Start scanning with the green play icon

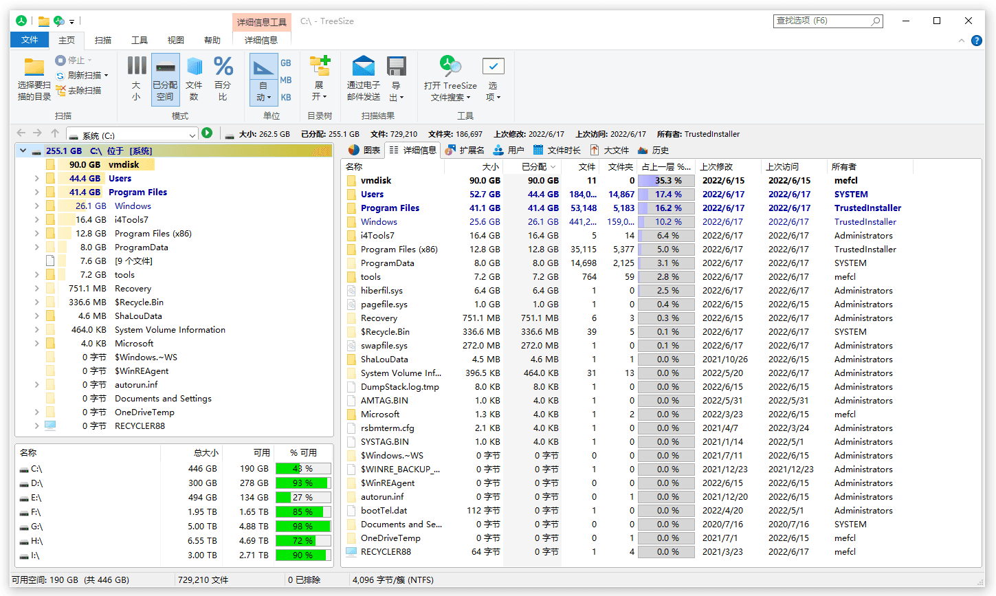point(207,133)
